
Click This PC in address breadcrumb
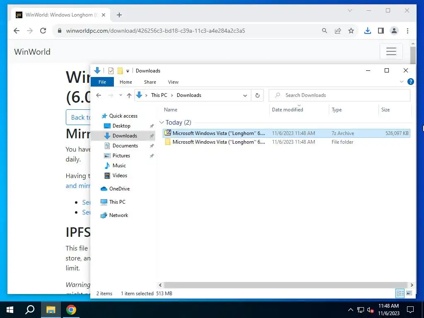coord(159,95)
